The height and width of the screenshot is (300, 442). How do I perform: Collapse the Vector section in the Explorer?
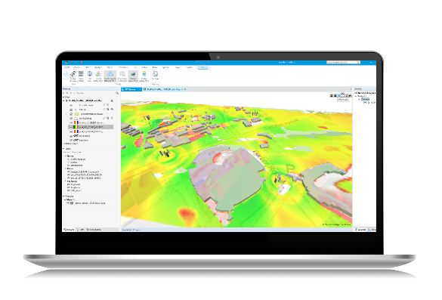(66, 156)
